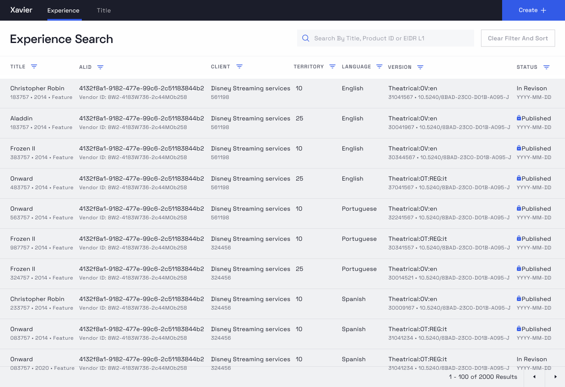Screen dimensions: 565x387
Task: Click the lock icon on Frozen II 383757 row
Action: click(x=519, y=148)
